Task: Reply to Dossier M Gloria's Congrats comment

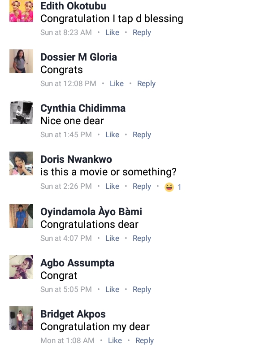Action: (x=146, y=83)
